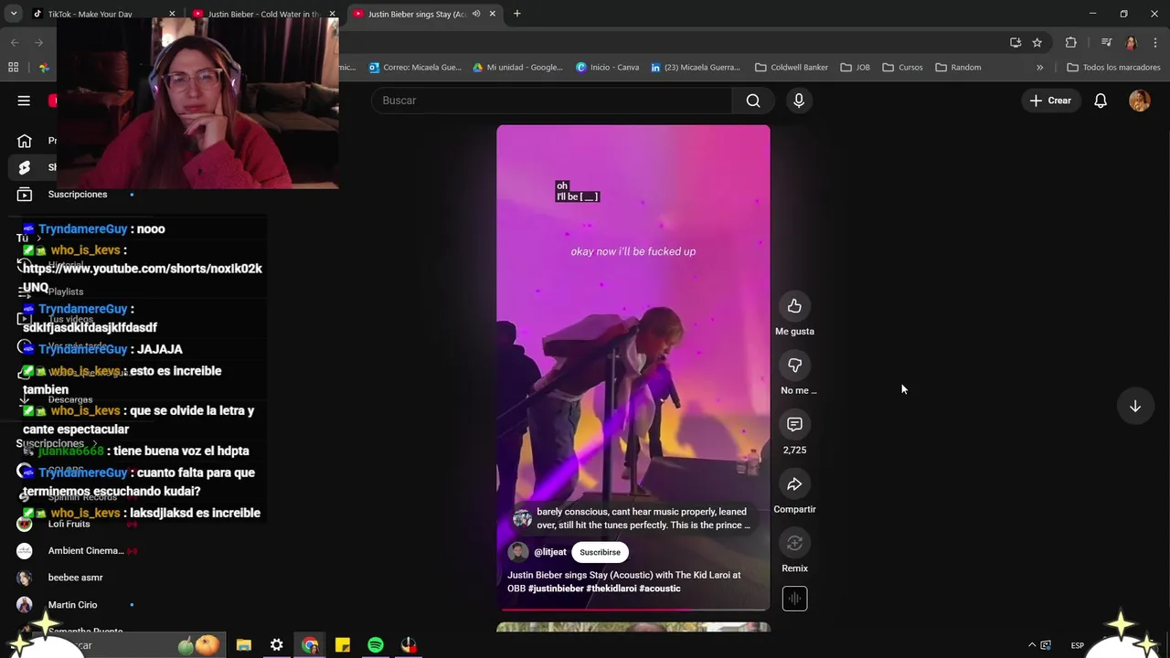Click the Remix button
Viewport: 1170px width, 658px height.
(794, 544)
